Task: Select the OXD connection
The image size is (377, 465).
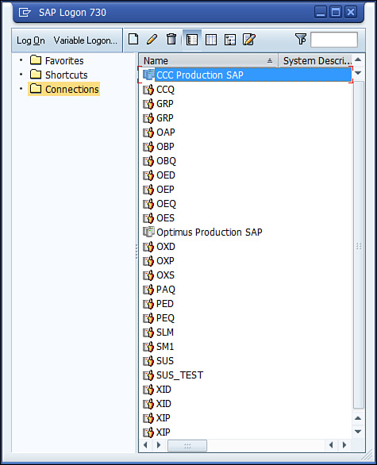Action: [166, 247]
